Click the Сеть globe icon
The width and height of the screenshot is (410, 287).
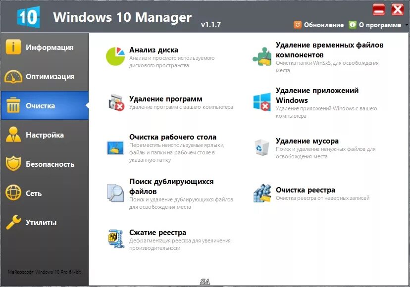point(13,193)
